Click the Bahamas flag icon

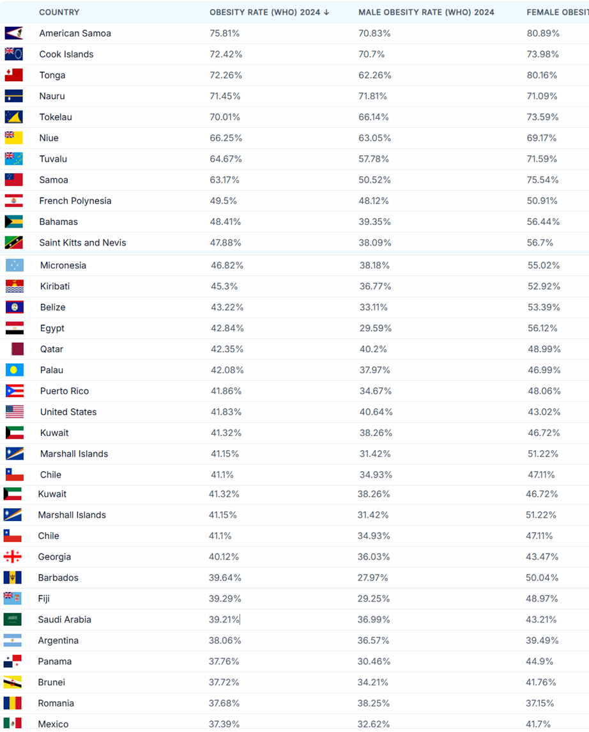tap(13, 222)
